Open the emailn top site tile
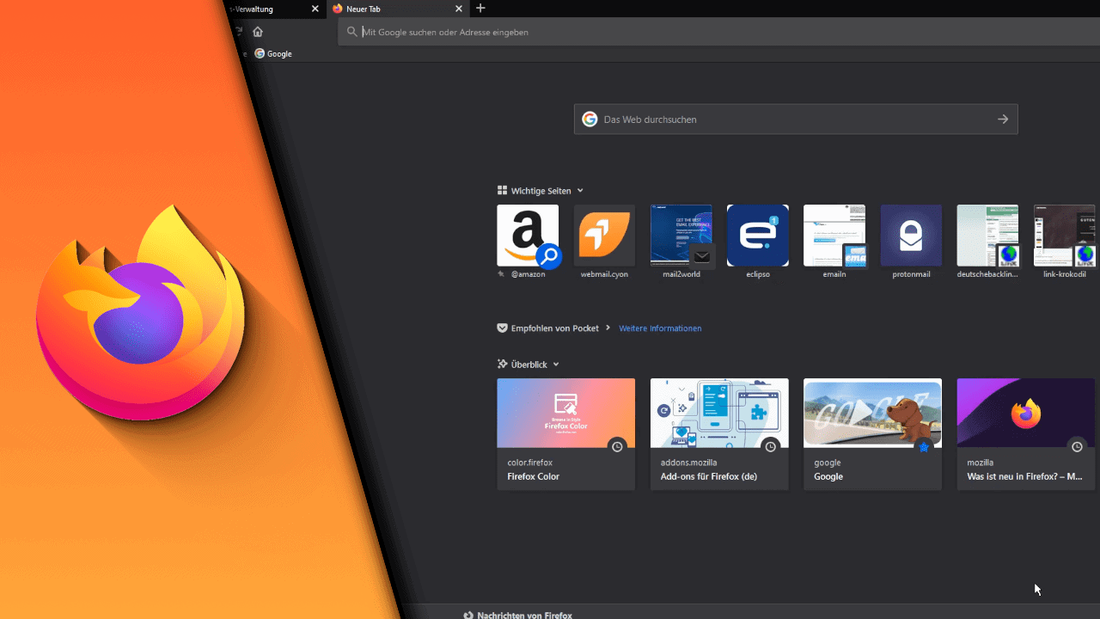1100x619 pixels. click(x=834, y=236)
